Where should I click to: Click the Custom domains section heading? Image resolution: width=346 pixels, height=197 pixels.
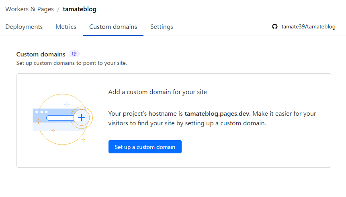[x=41, y=54]
